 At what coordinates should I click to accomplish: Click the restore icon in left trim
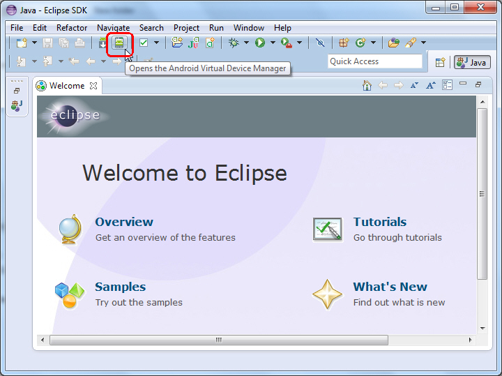(x=17, y=91)
